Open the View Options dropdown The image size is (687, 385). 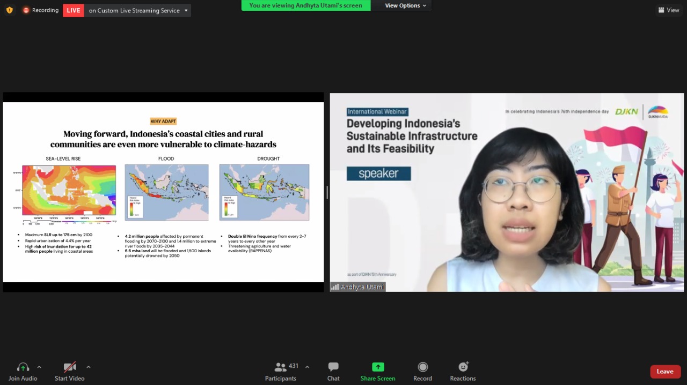405,5
